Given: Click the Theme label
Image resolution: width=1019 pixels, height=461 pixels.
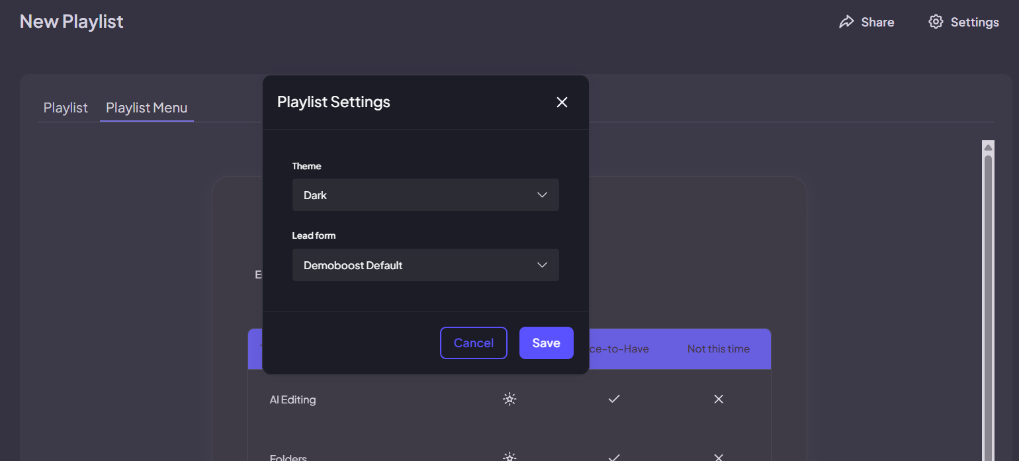Looking at the screenshot, I should [306, 166].
